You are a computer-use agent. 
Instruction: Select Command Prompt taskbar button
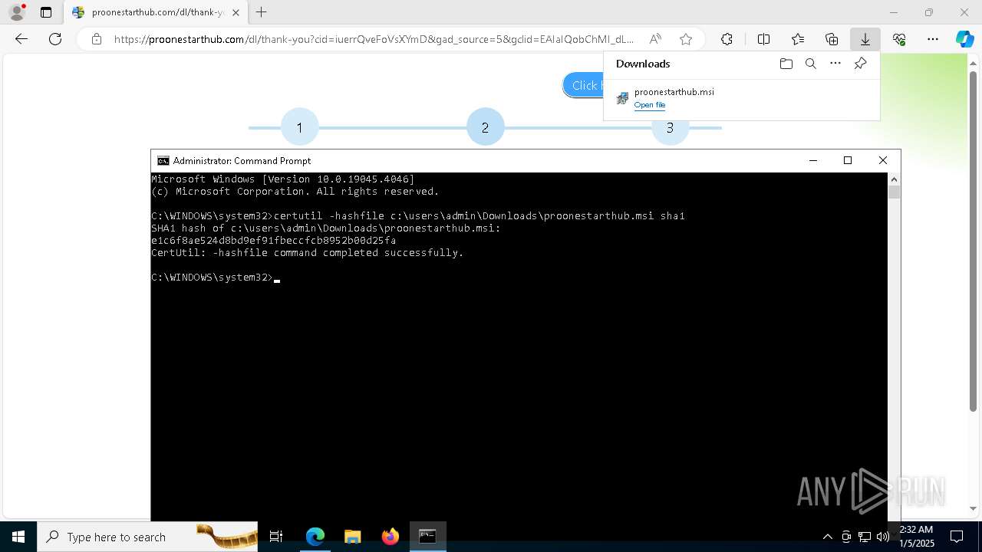coord(427,537)
